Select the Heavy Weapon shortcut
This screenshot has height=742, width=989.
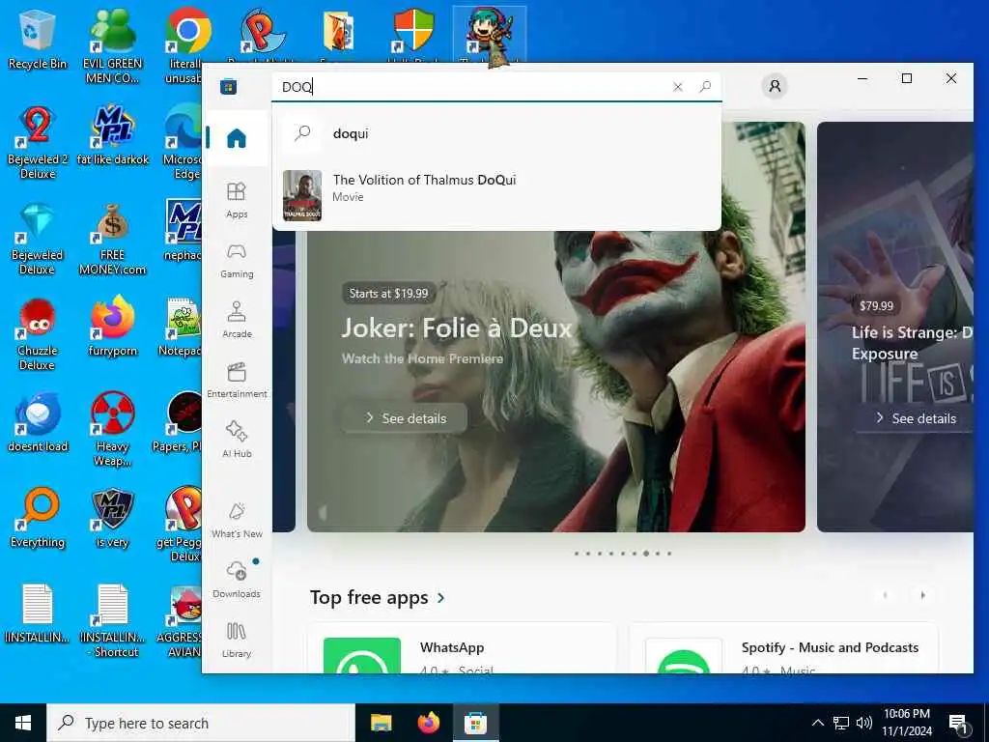(x=112, y=430)
